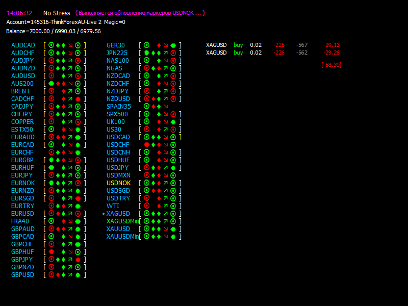
Task: Click the red down arrow in AUDCAD row
Action: pyautogui.click(x=70, y=45)
